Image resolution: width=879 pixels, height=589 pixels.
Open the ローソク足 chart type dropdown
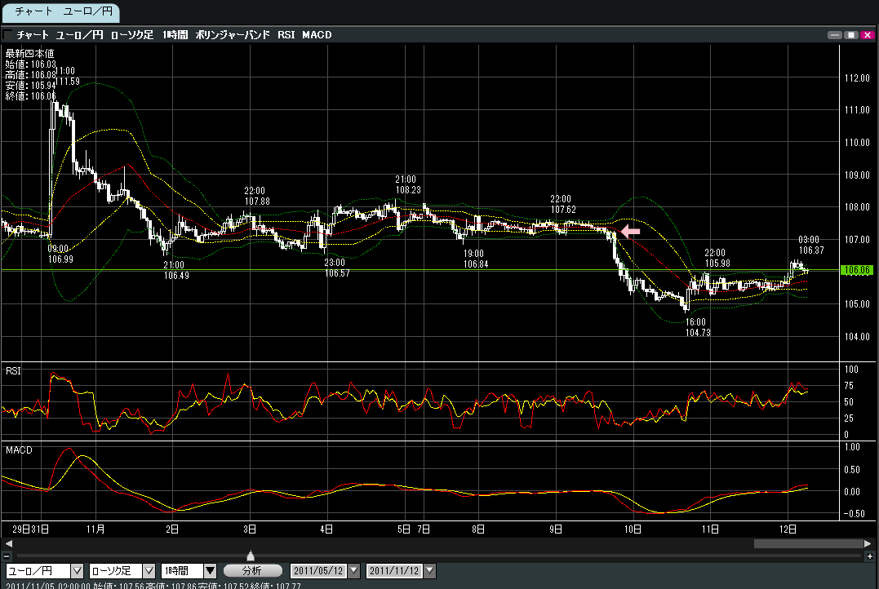click(149, 571)
